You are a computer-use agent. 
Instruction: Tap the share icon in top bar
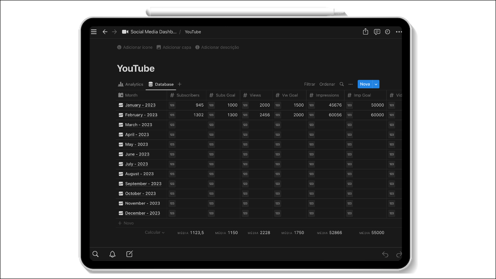(x=365, y=32)
